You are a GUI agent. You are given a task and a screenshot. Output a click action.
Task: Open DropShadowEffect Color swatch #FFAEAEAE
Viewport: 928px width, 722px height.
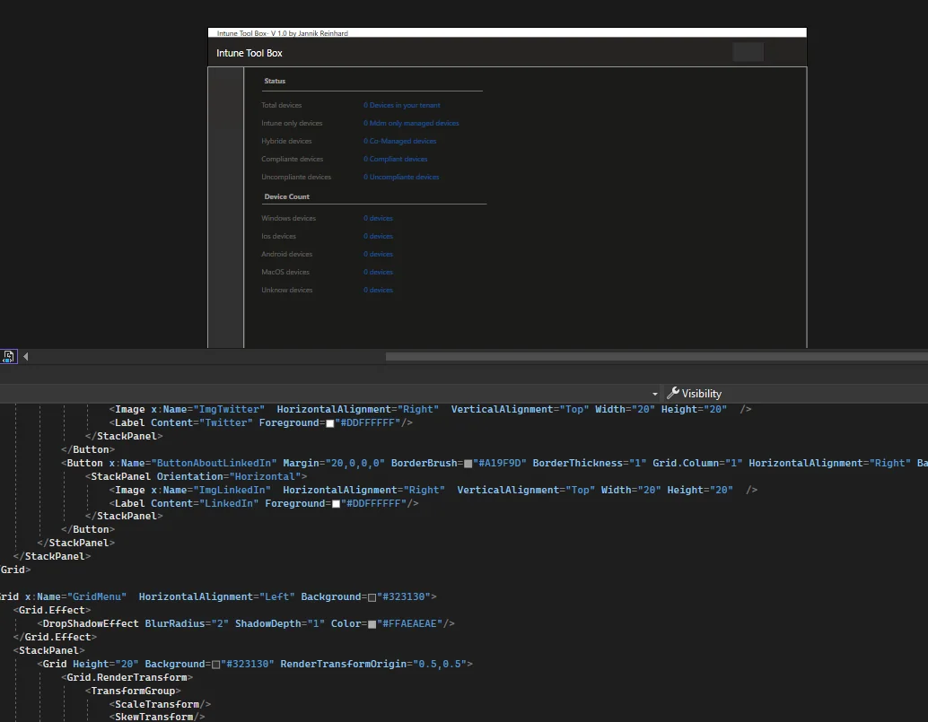[372, 624]
